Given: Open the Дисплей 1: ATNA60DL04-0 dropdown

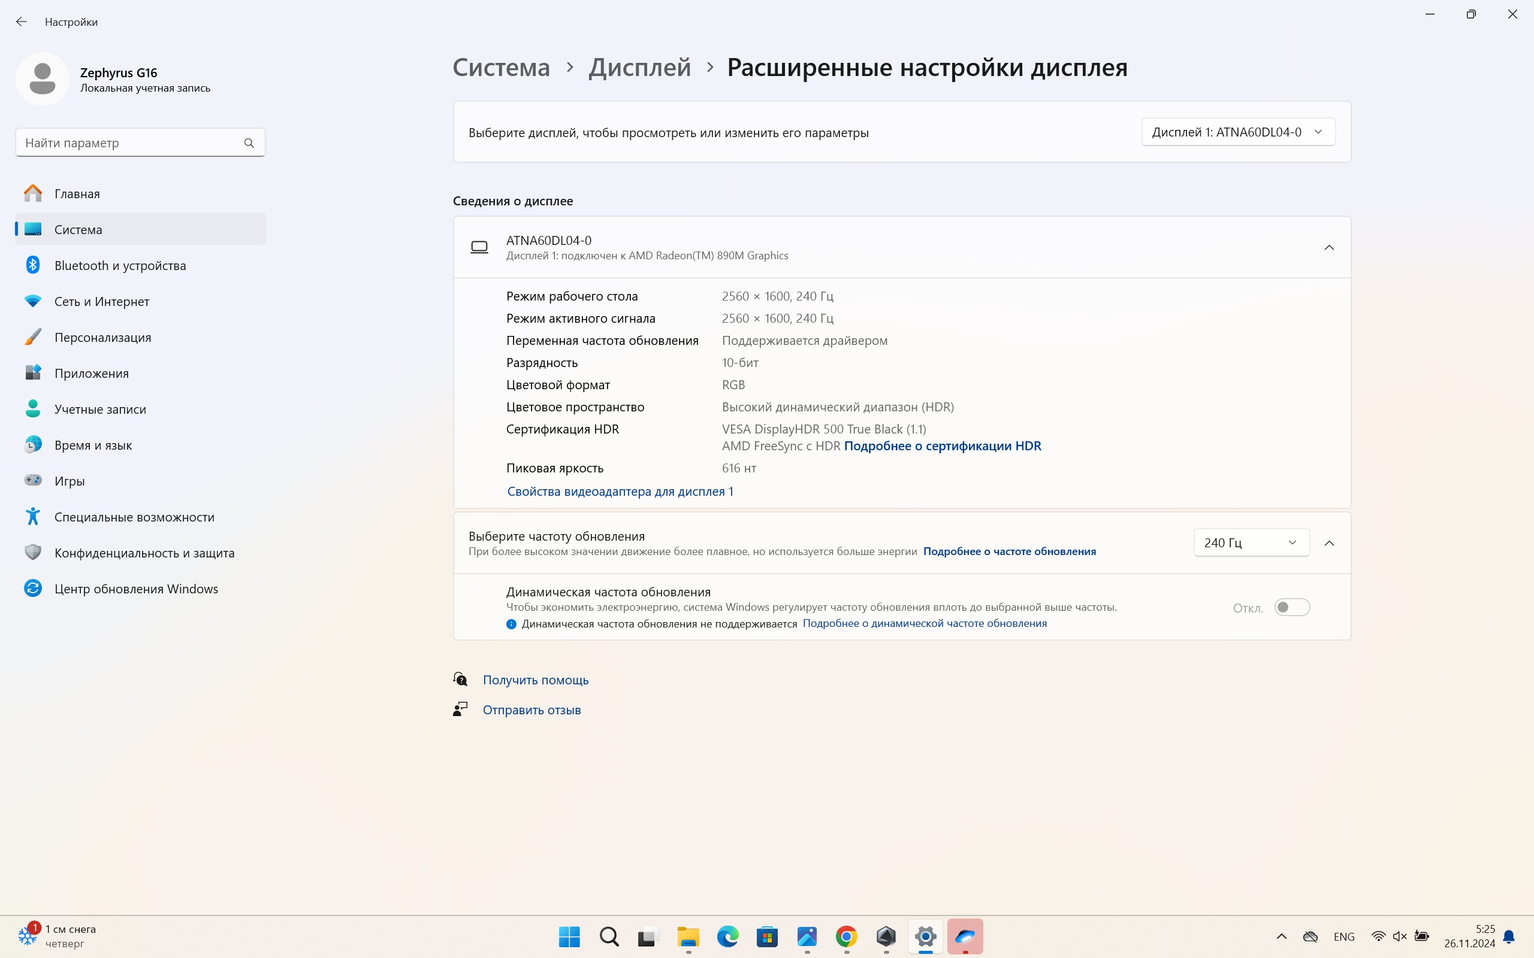Looking at the screenshot, I should [1238, 132].
